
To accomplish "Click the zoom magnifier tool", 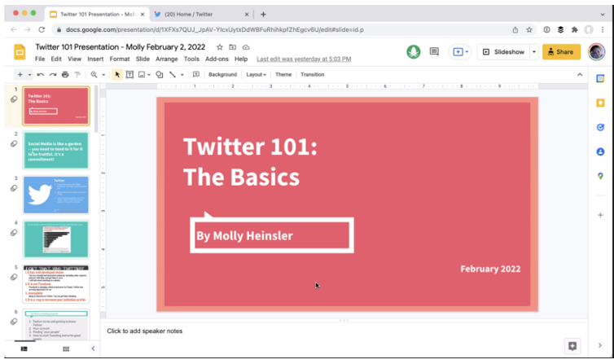I will pos(94,74).
